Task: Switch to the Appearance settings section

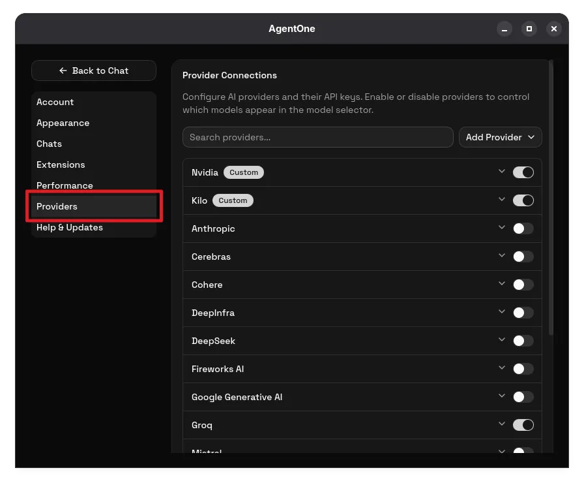Action: 63,123
